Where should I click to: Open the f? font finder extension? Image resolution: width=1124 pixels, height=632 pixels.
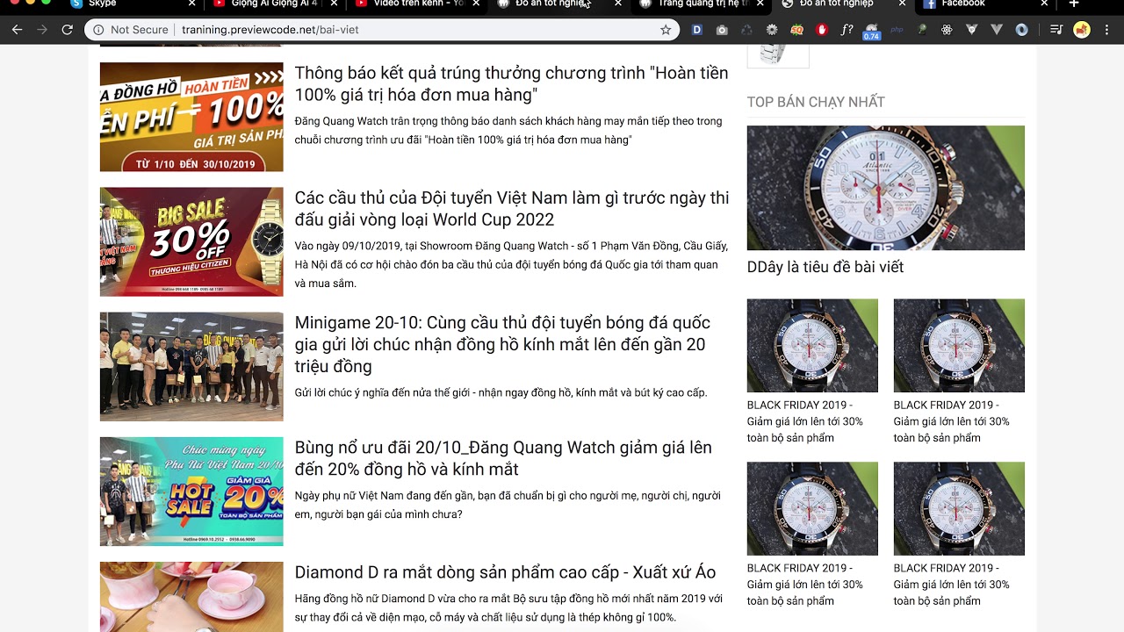pos(847,30)
